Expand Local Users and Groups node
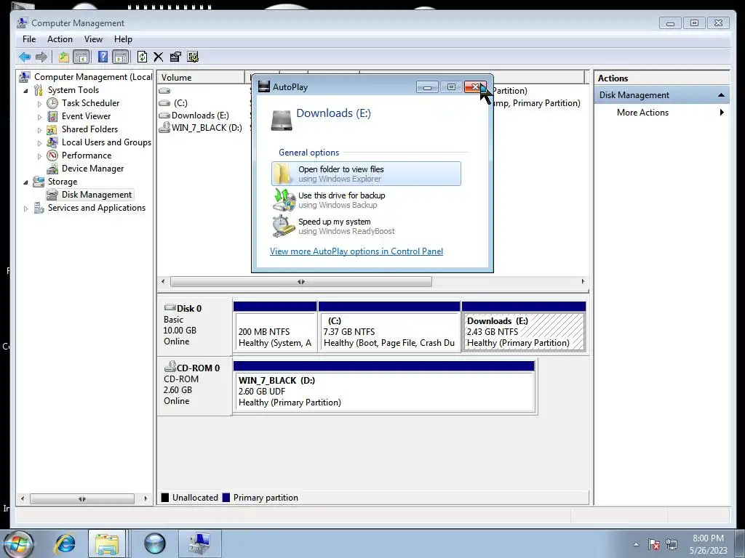Screen dimensions: 745x558 [x=39, y=143]
